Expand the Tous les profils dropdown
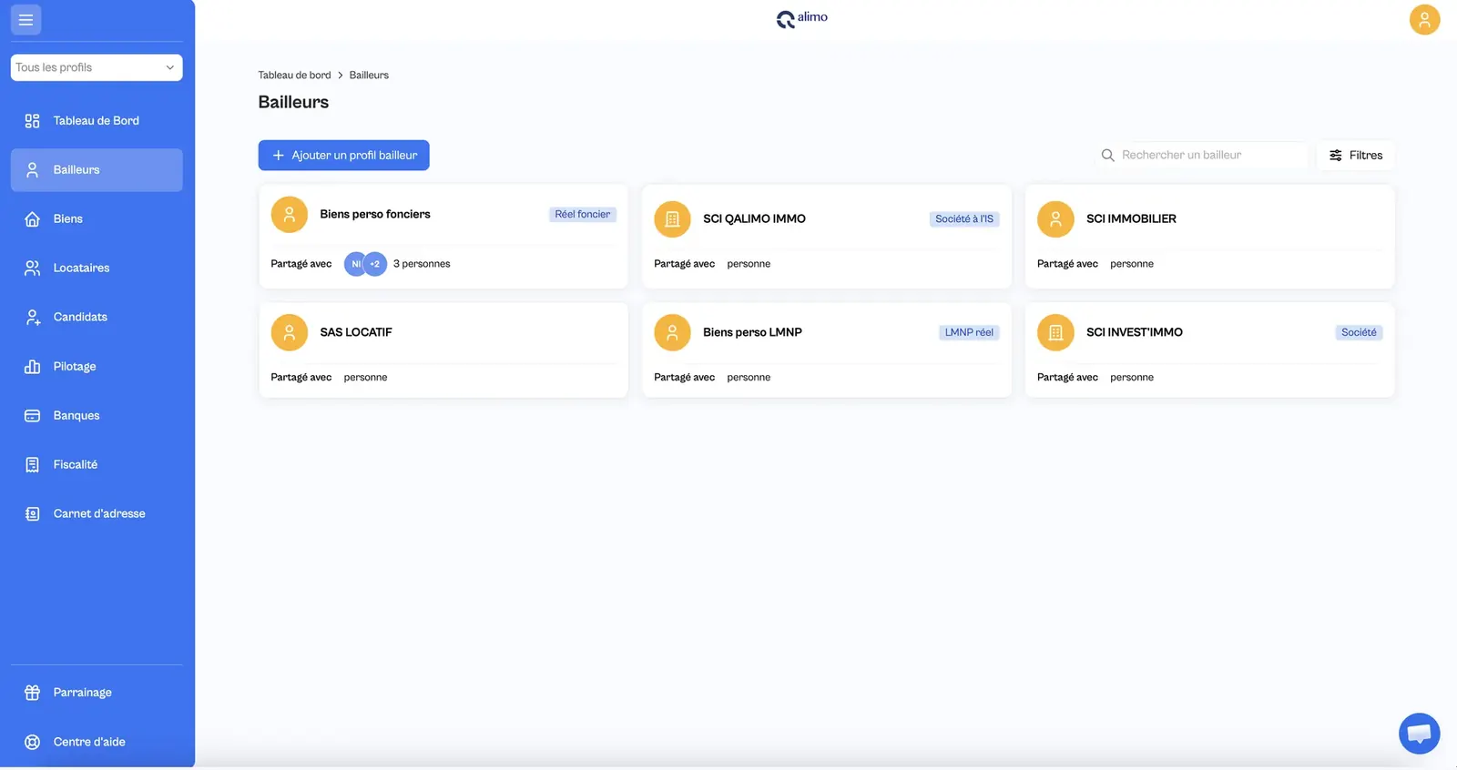 click(97, 67)
